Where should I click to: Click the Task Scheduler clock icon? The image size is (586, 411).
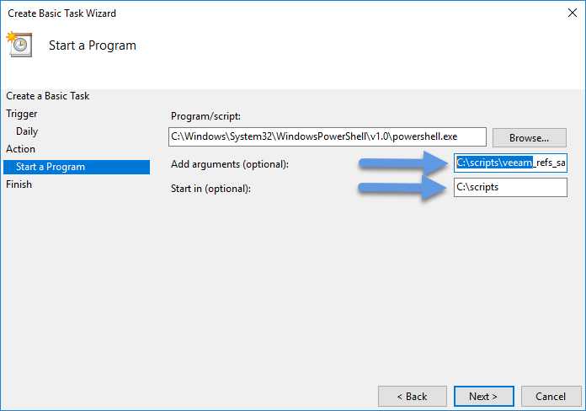coord(19,44)
